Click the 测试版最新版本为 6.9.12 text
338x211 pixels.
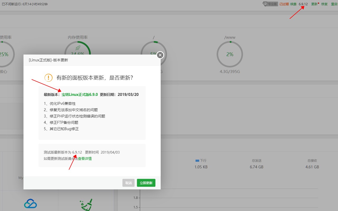pos(63,152)
